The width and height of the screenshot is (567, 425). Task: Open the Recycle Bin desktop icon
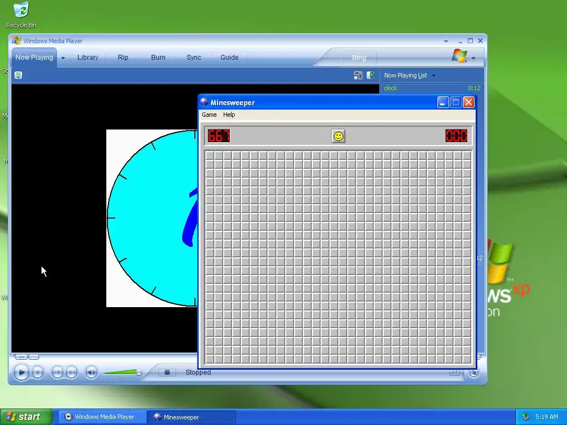point(21,15)
